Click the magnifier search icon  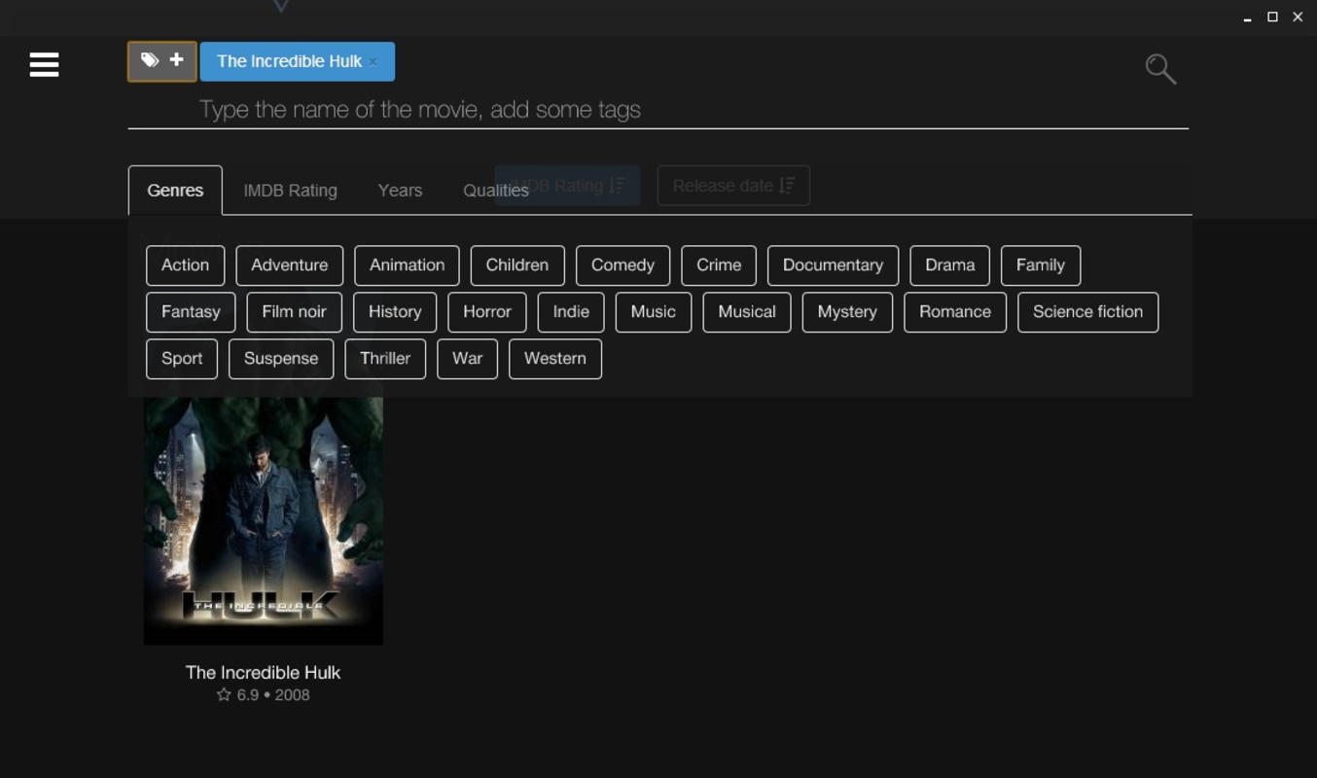click(1160, 69)
